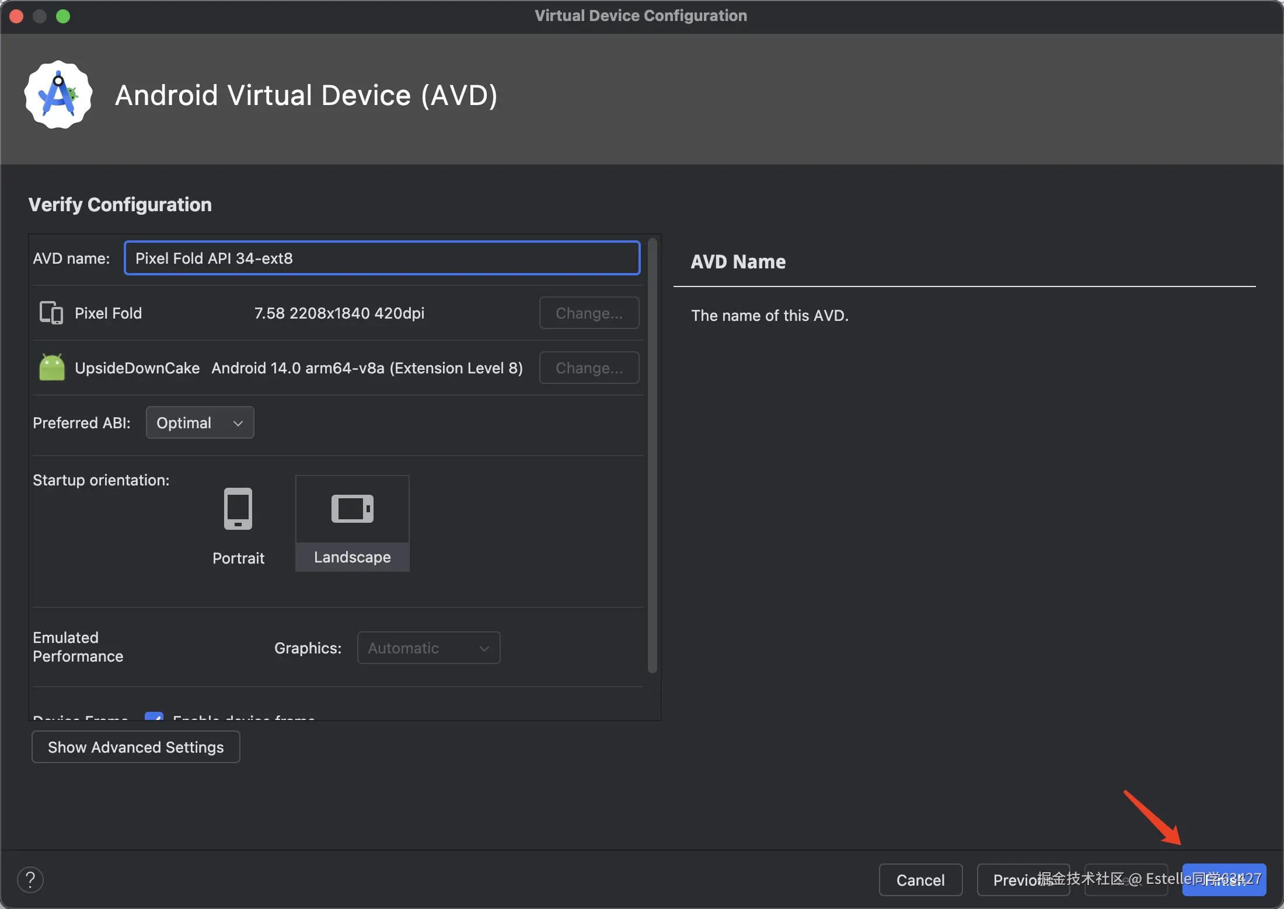
Task: Click Change button for Pixel Fold hardware
Action: point(589,313)
